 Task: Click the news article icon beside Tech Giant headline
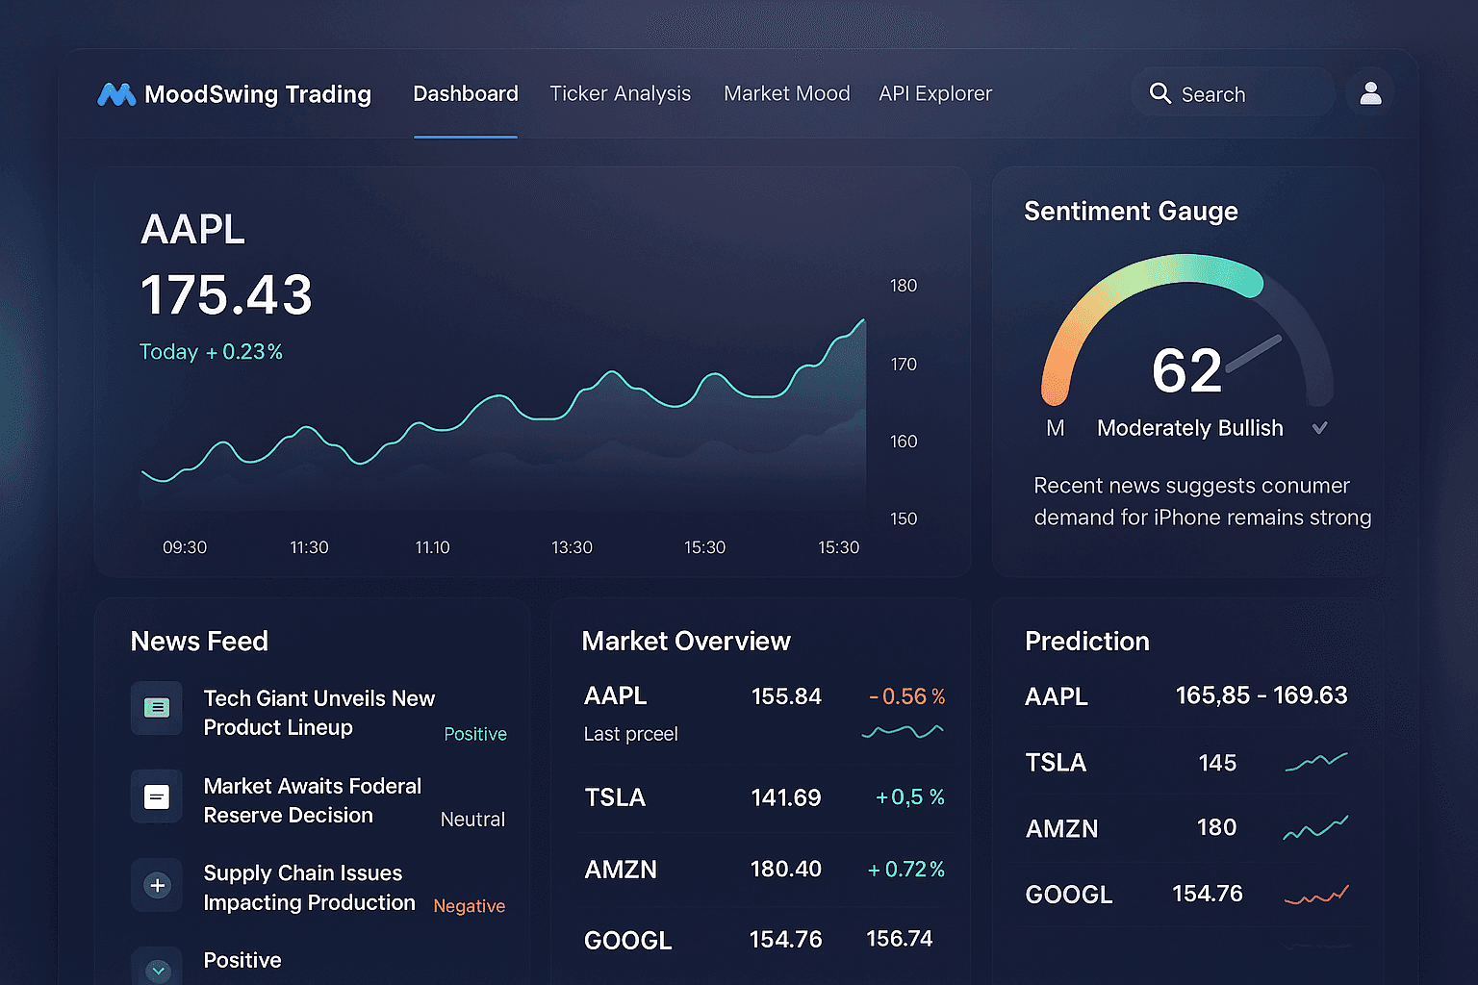pyautogui.click(x=157, y=708)
